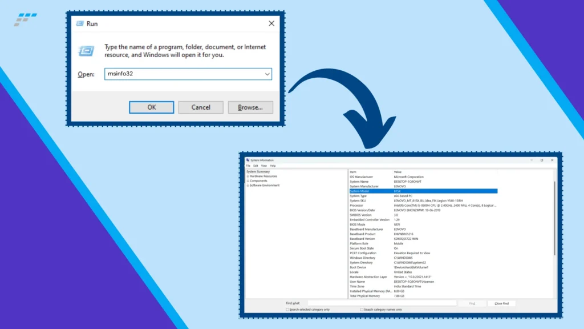
Task: Select the 'Mobile' value
Action: 399,243
